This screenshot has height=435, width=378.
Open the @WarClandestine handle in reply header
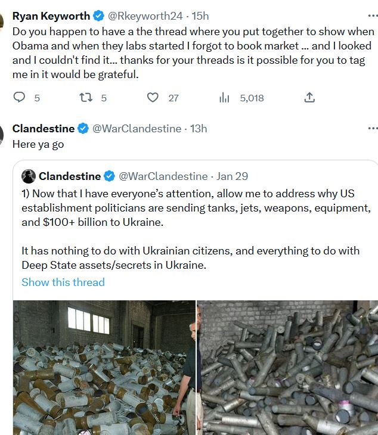pyautogui.click(x=137, y=129)
